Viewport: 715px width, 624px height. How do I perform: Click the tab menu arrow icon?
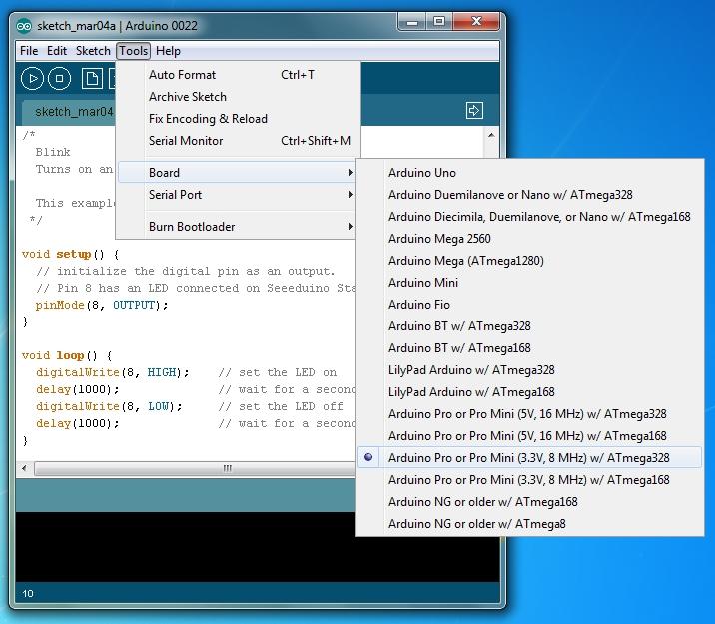pyautogui.click(x=474, y=110)
